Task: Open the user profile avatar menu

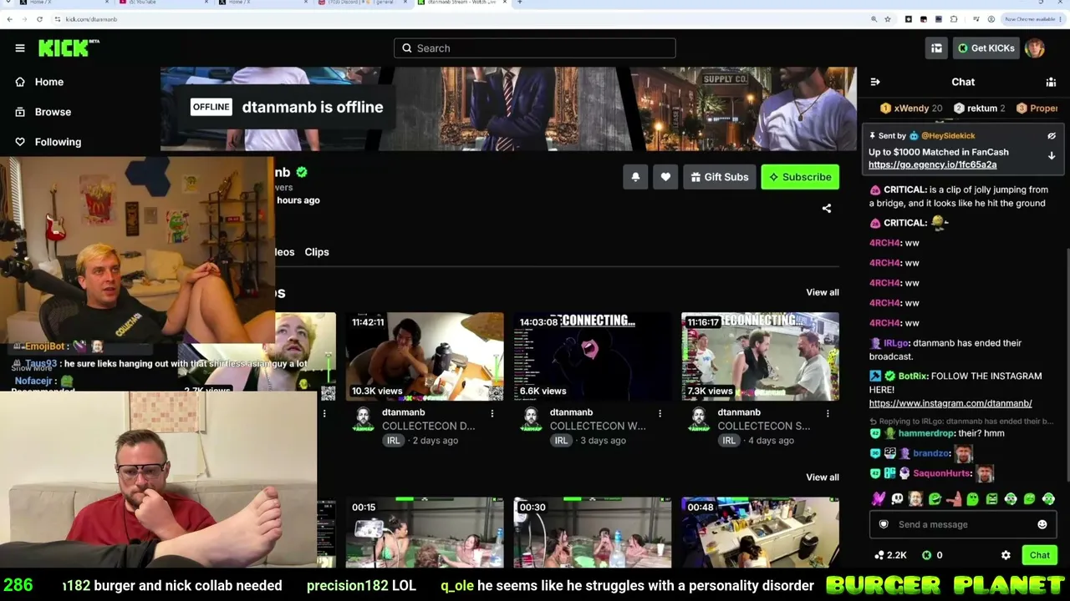Action: click(1035, 48)
